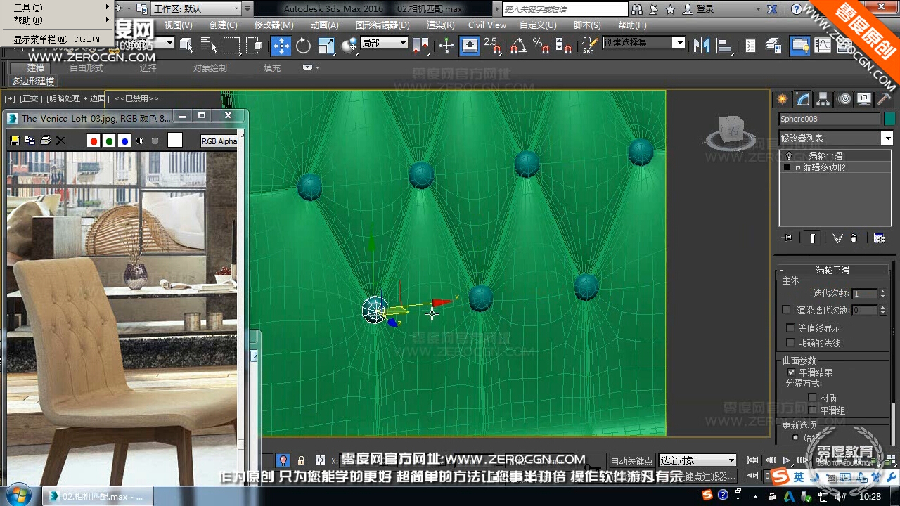Viewport: 900px width, 506px height.
Task: Open the Motion command panel tab
Action: 844,99
